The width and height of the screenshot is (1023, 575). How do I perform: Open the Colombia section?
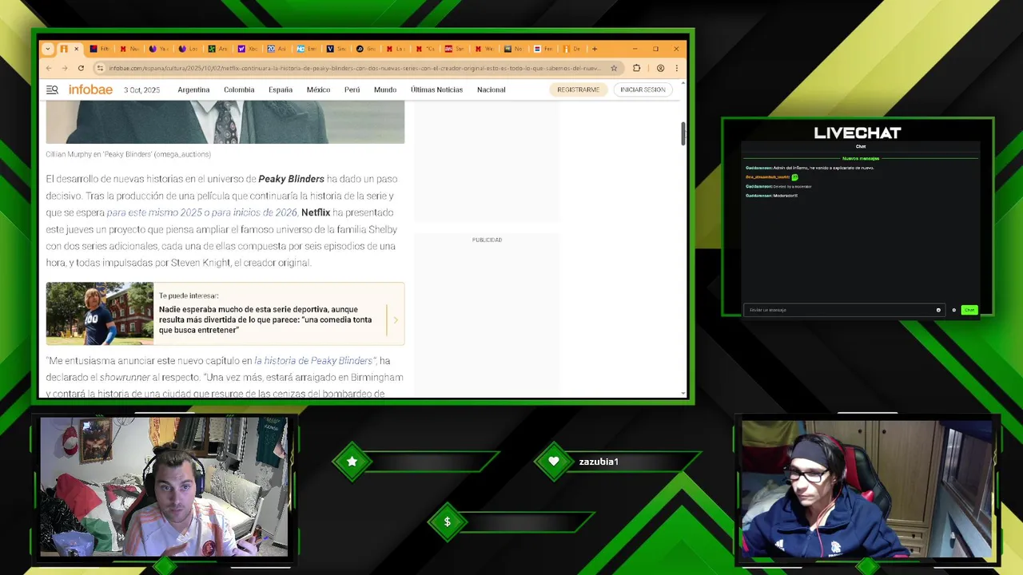pyautogui.click(x=239, y=90)
